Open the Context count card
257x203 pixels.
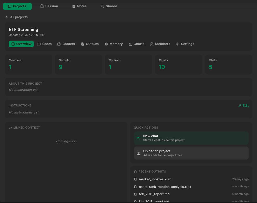point(129,65)
